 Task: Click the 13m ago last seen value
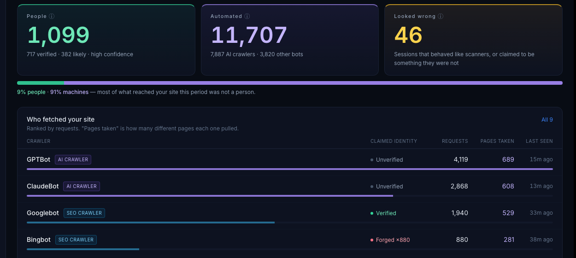[x=541, y=186]
